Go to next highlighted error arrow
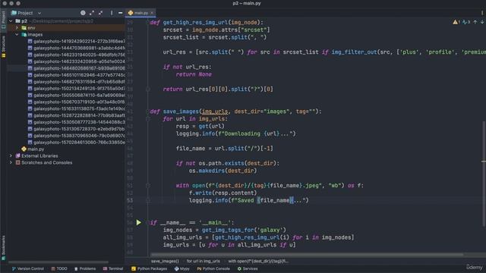 pos(482,22)
